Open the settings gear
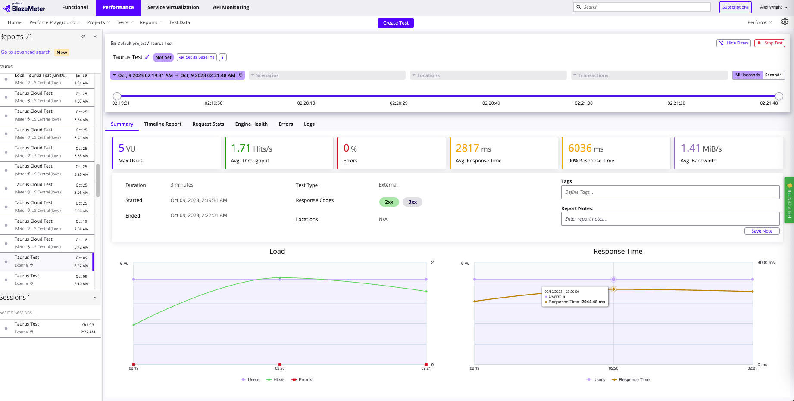 [785, 22]
